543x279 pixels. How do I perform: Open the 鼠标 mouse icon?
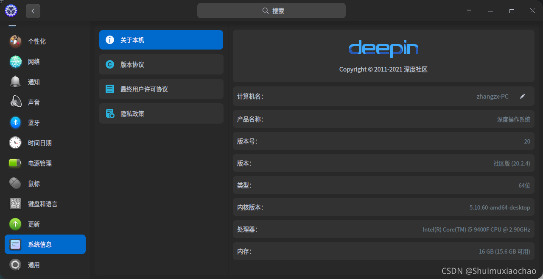[x=16, y=184]
